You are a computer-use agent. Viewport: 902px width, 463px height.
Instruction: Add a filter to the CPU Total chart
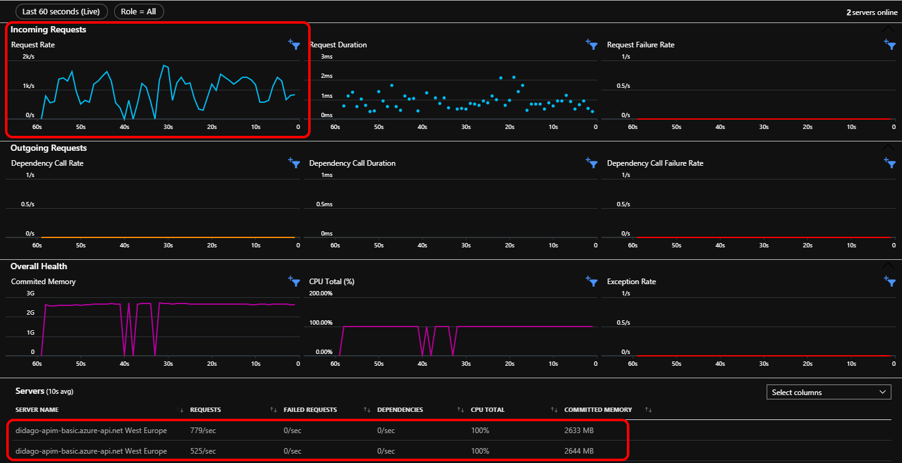click(x=591, y=281)
